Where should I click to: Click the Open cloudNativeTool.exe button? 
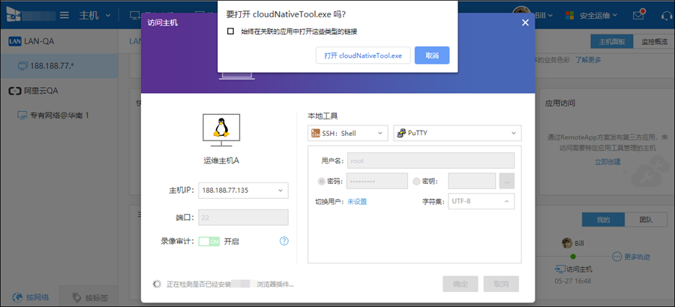363,56
